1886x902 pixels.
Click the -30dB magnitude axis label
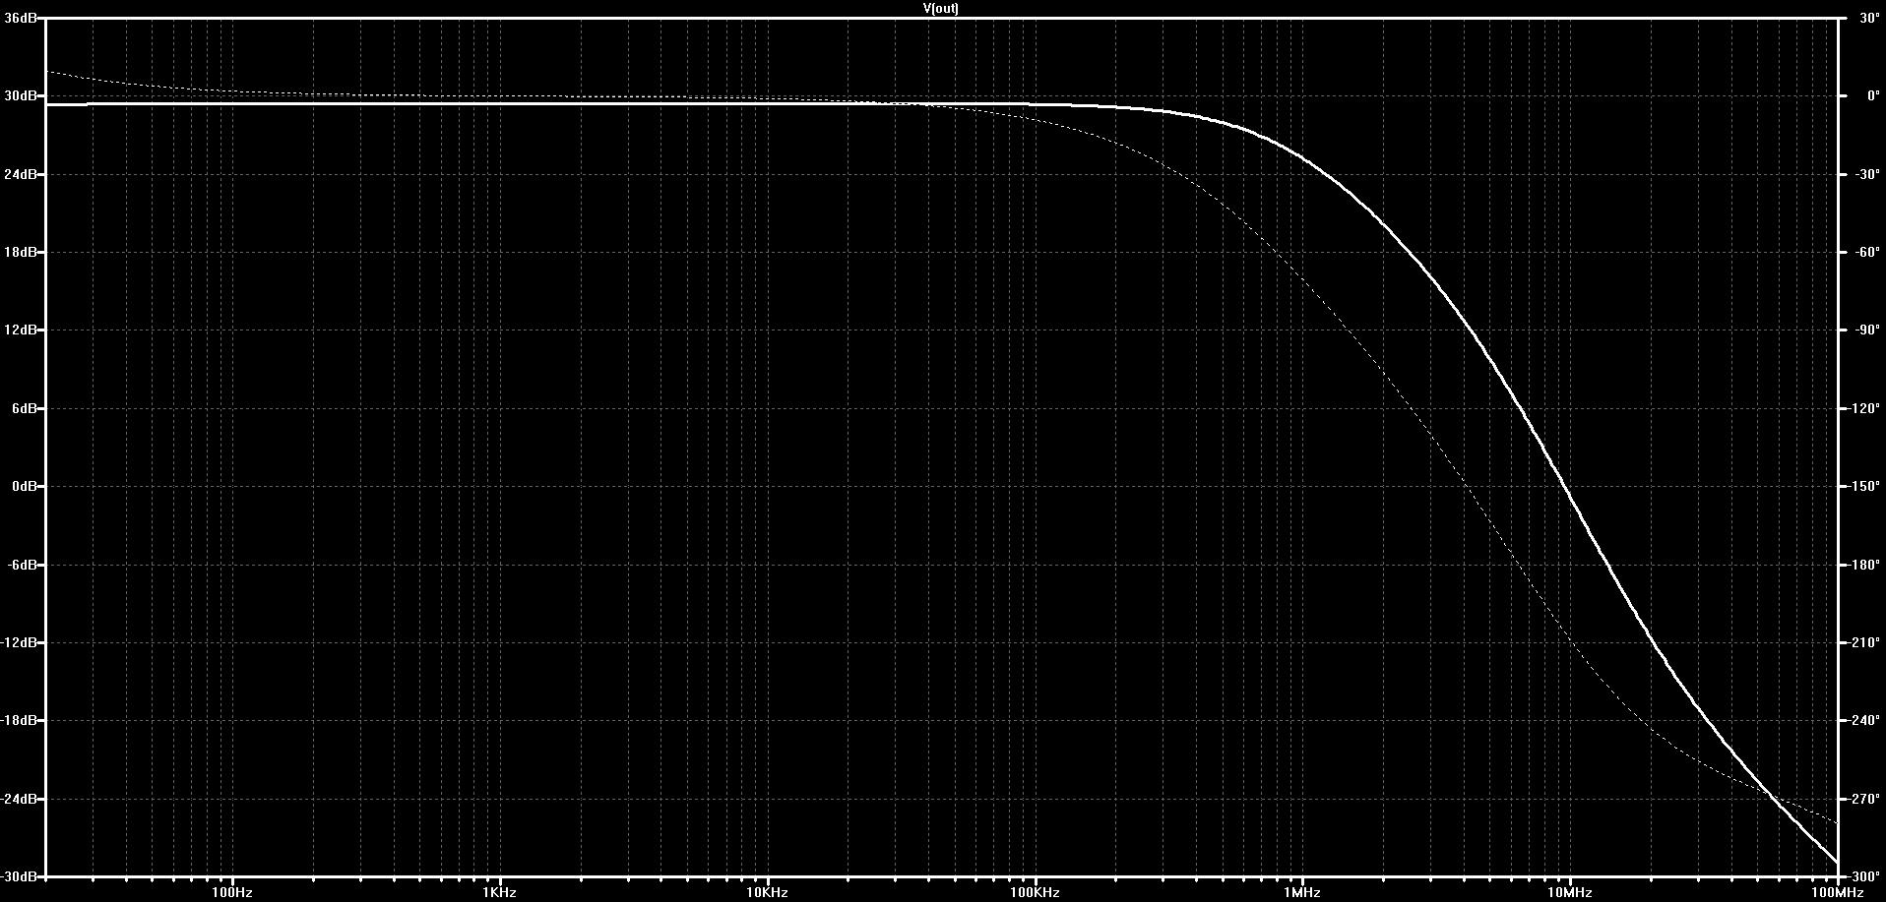click(18, 876)
